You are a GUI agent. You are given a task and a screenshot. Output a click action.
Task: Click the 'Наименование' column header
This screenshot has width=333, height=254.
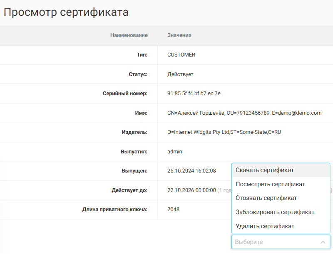tap(129, 35)
